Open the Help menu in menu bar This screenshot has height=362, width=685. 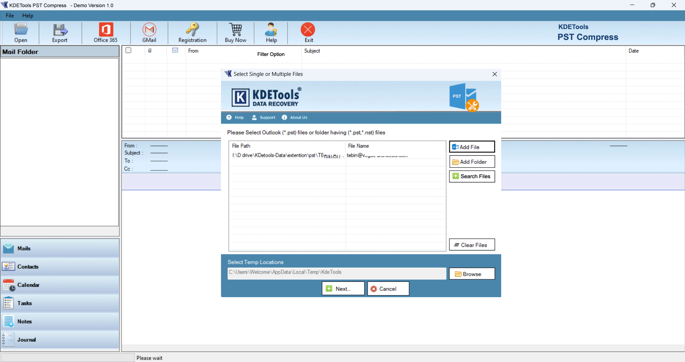(27, 16)
